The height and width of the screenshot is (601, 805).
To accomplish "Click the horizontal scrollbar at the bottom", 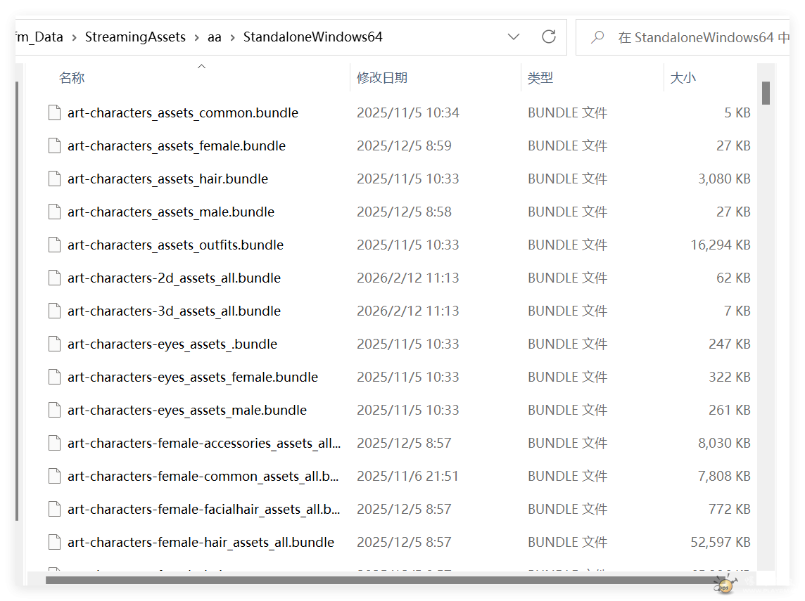I will click(x=380, y=580).
